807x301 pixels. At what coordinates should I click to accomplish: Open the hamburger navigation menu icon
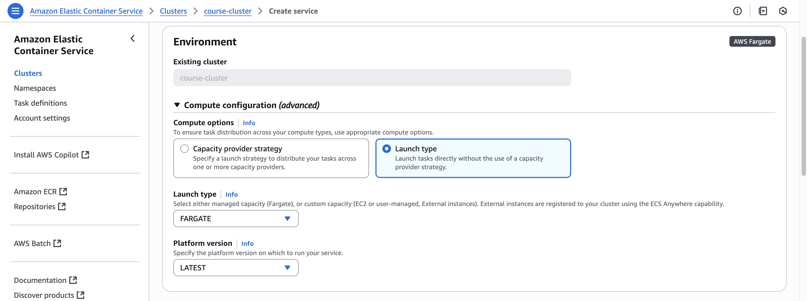tap(15, 11)
